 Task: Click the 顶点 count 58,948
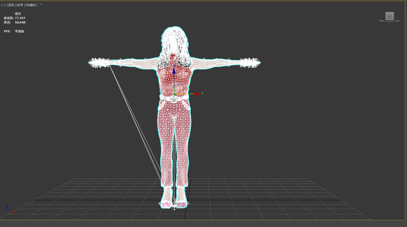click(x=20, y=23)
